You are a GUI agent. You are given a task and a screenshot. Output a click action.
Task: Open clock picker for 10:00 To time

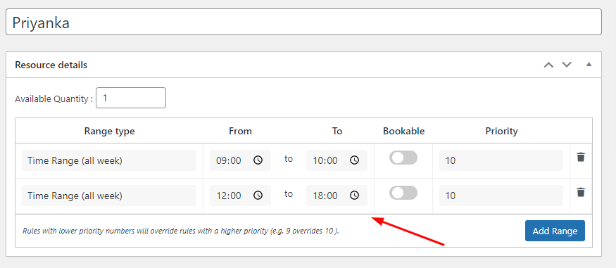(x=354, y=160)
